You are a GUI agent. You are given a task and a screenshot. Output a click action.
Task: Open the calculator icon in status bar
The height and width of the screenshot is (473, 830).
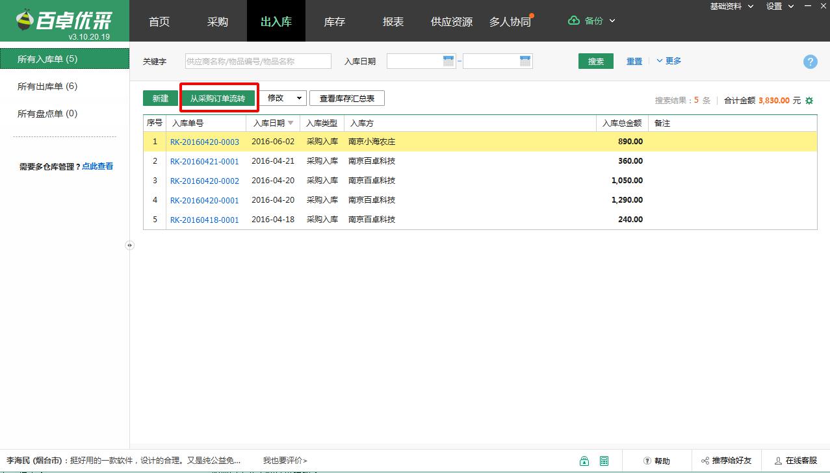tap(604, 461)
